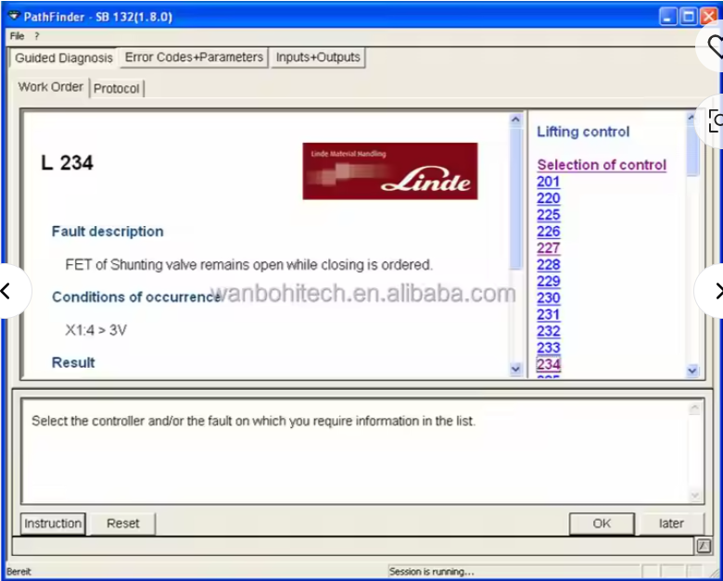Image resolution: width=723 pixels, height=581 pixels.
Task: Open the ? help menu
Action: click(x=37, y=36)
